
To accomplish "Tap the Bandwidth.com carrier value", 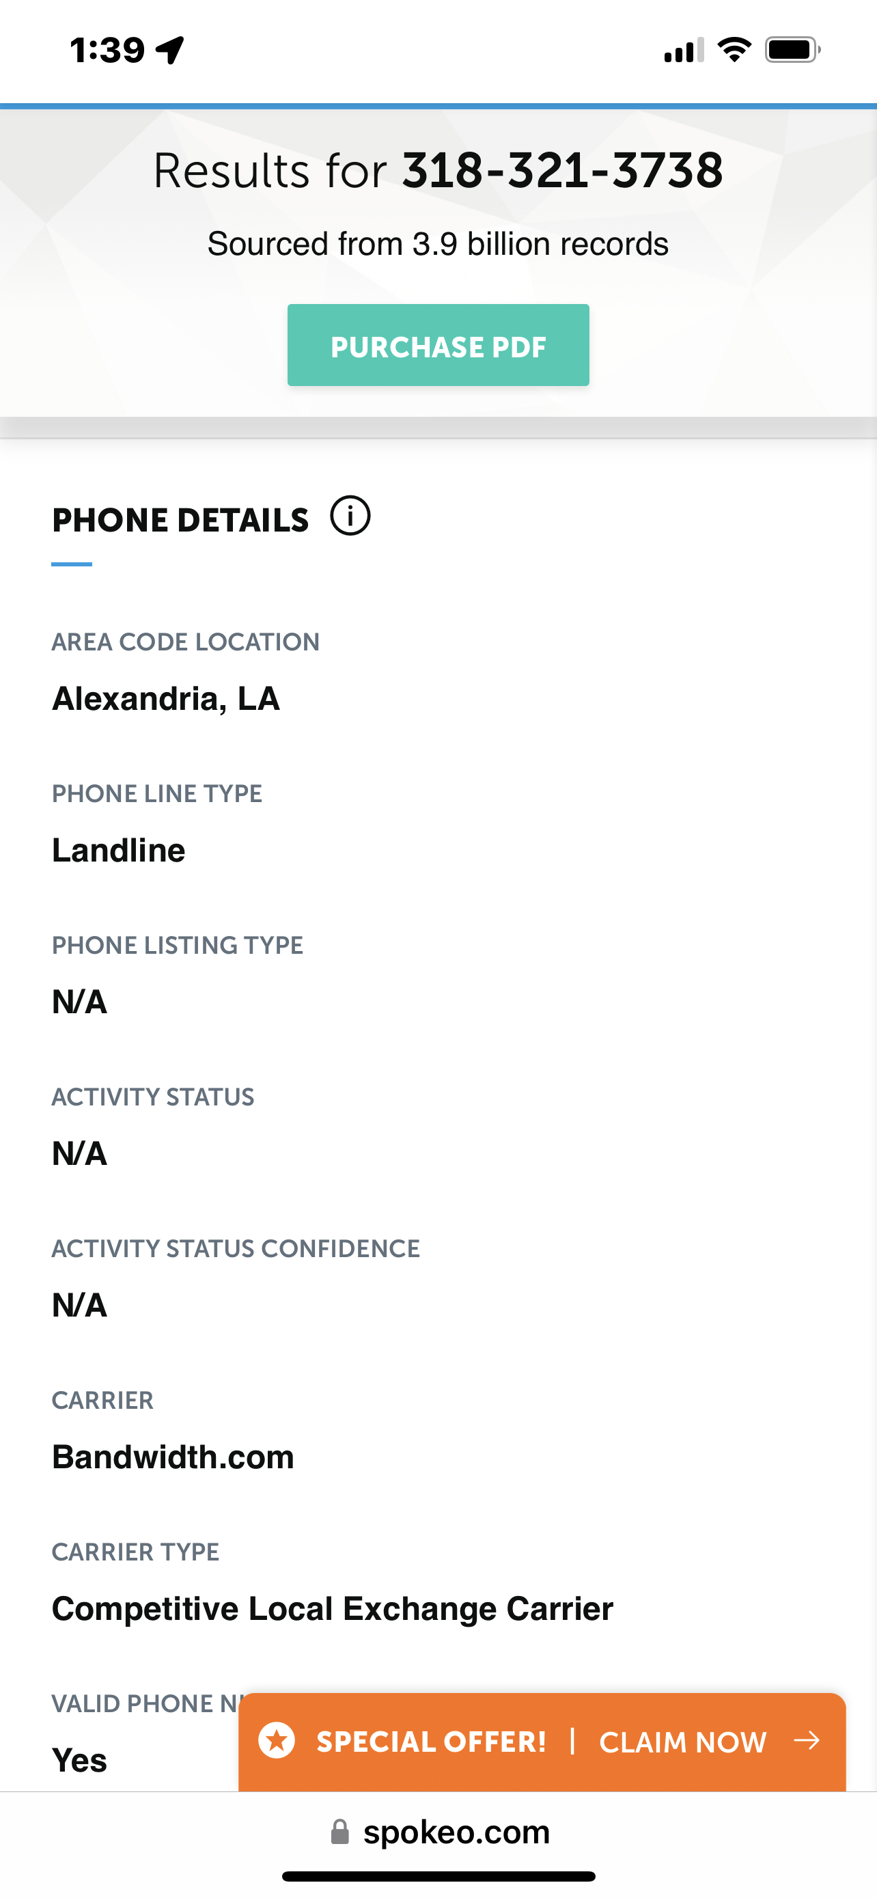I will (173, 1457).
